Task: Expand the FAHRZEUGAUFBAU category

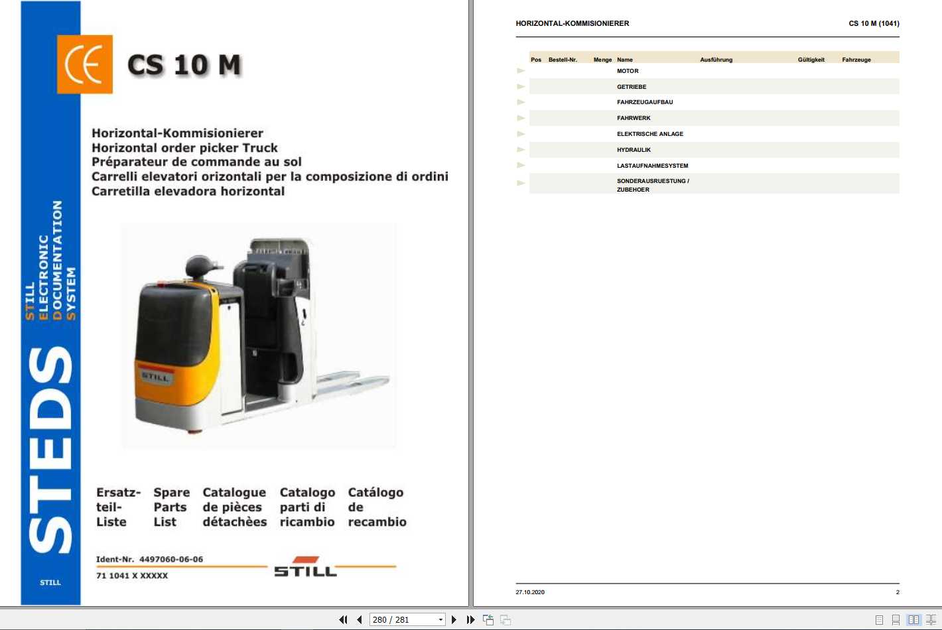Action: tap(521, 101)
